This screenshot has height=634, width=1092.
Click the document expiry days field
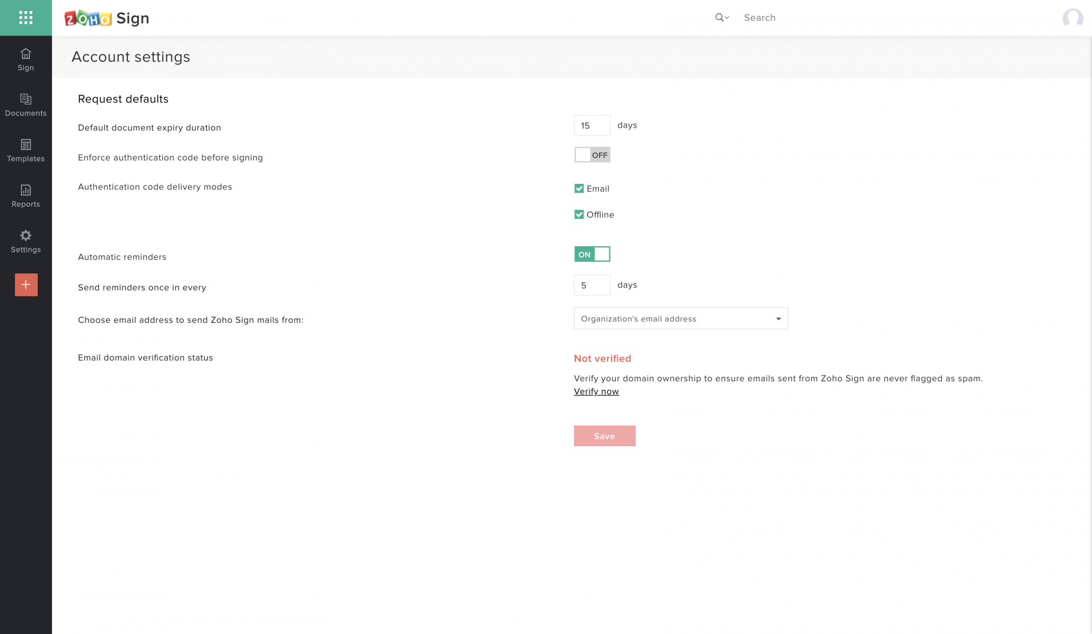point(591,125)
